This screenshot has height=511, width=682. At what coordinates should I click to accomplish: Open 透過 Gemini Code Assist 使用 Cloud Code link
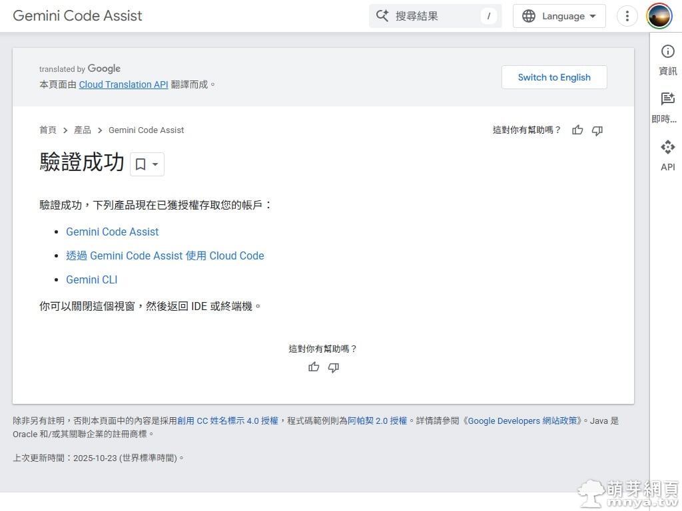click(x=165, y=255)
